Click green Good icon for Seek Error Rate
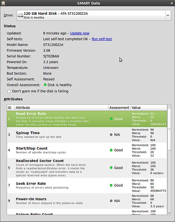 pyautogui.click(x=111, y=185)
